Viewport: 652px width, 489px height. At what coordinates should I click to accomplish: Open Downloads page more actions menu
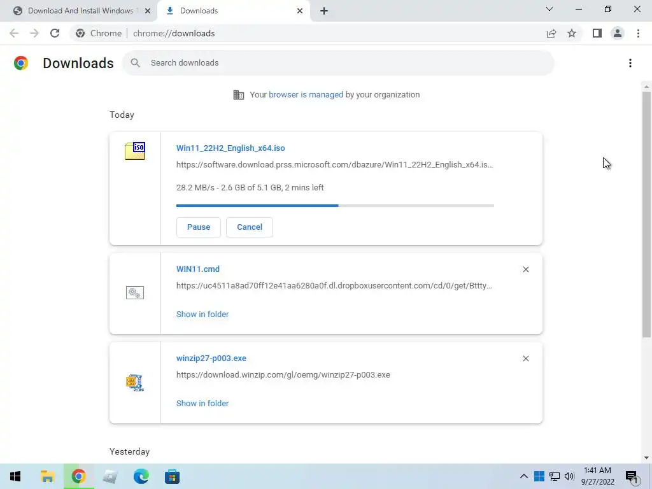click(630, 63)
